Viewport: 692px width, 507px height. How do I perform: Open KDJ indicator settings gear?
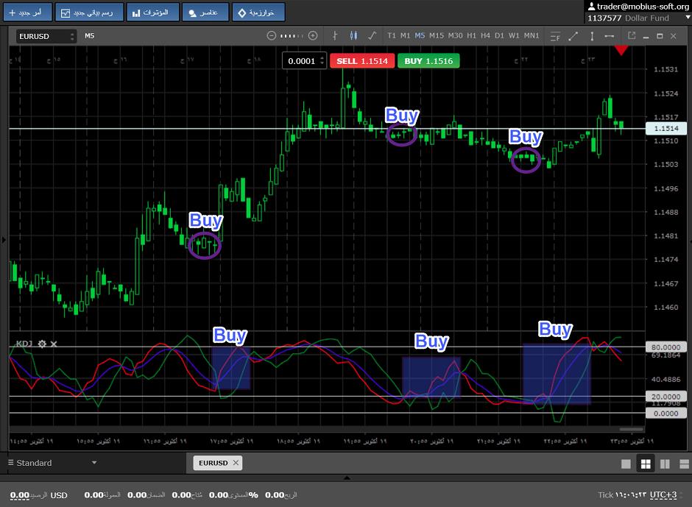point(42,344)
